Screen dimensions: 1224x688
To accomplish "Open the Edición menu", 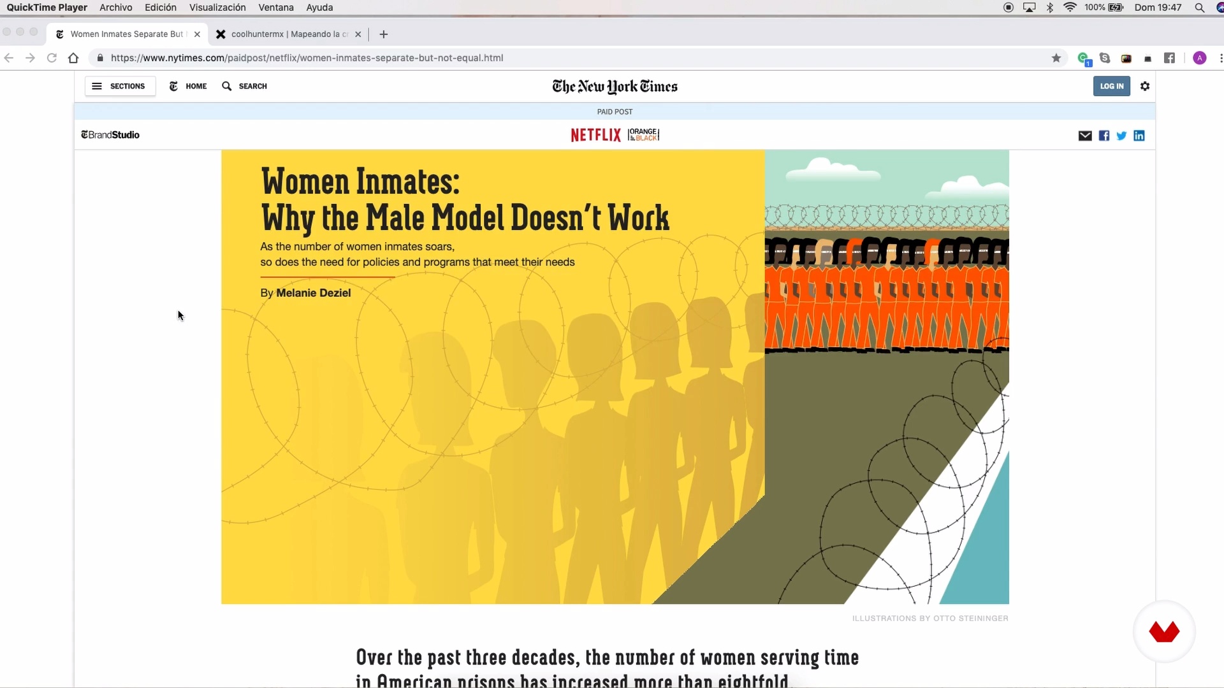I will click(x=160, y=8).
